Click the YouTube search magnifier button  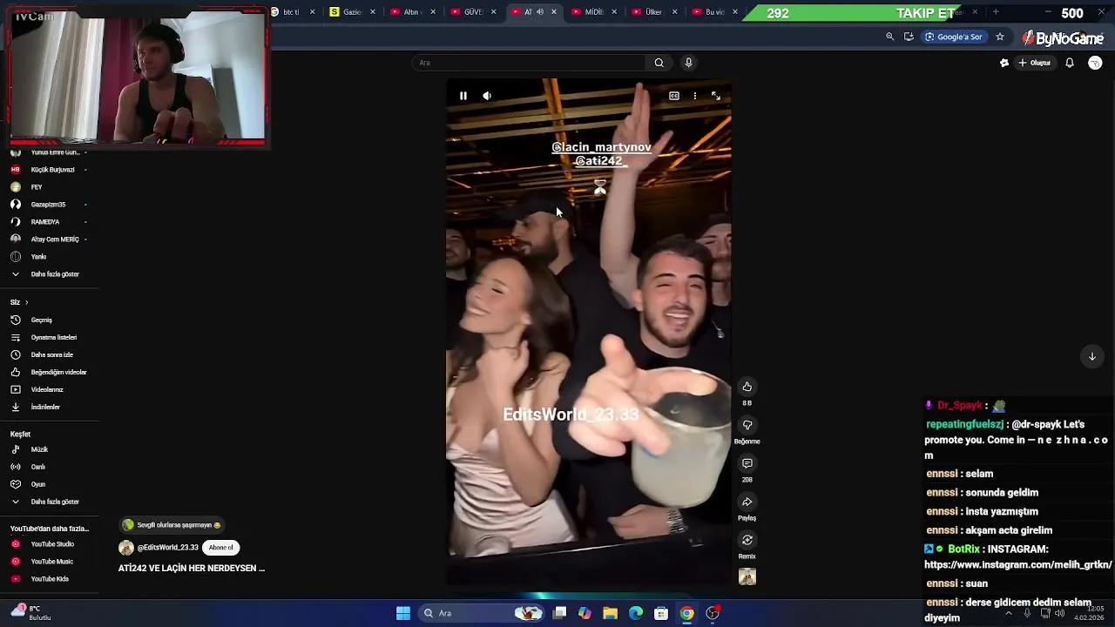click(x=659, y=63)
